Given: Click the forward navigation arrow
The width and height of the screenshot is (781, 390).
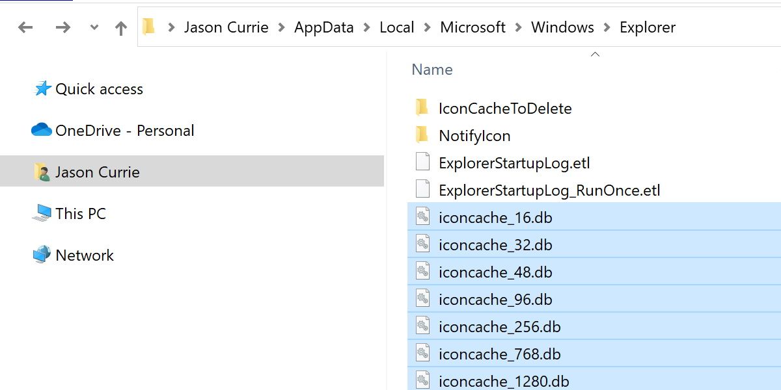Looking at the screenshot, I should [62, 27].
